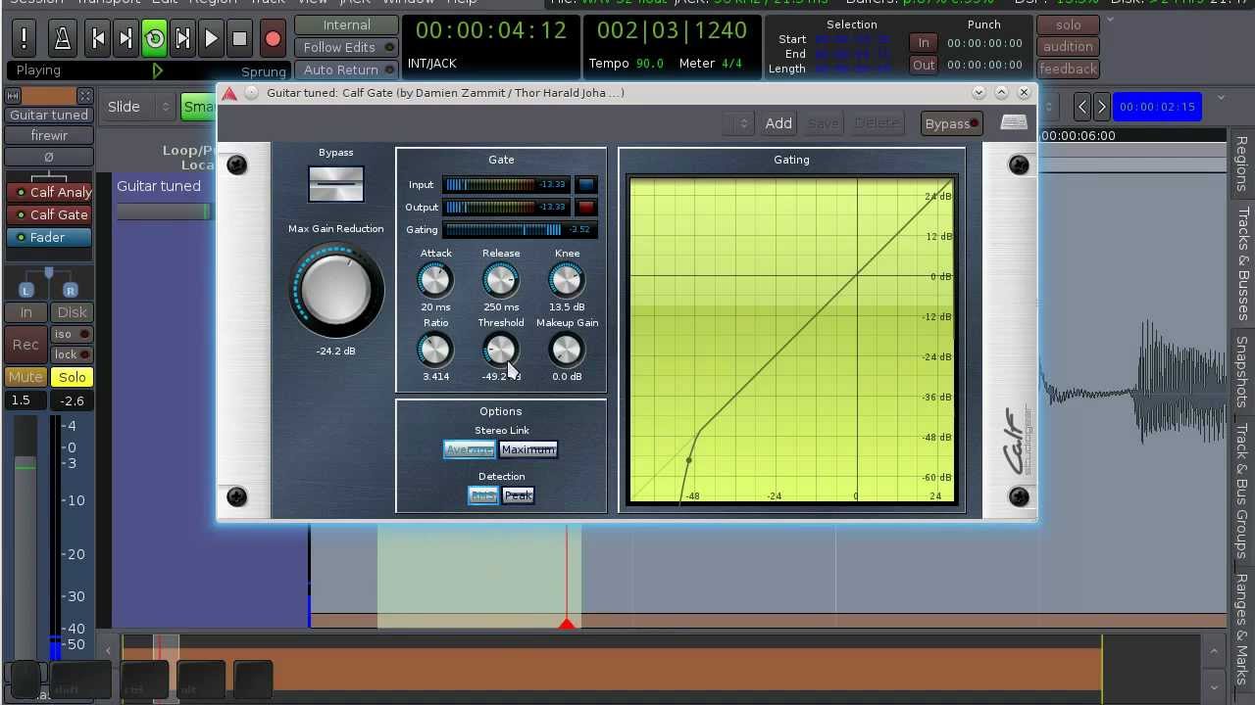Toggle solo isolate iso button
The height and width of the screenshot is (705, 1255).
pos(72,334)
